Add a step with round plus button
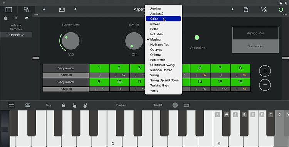This screenshot has width=289, height=147. click(265, 71)
